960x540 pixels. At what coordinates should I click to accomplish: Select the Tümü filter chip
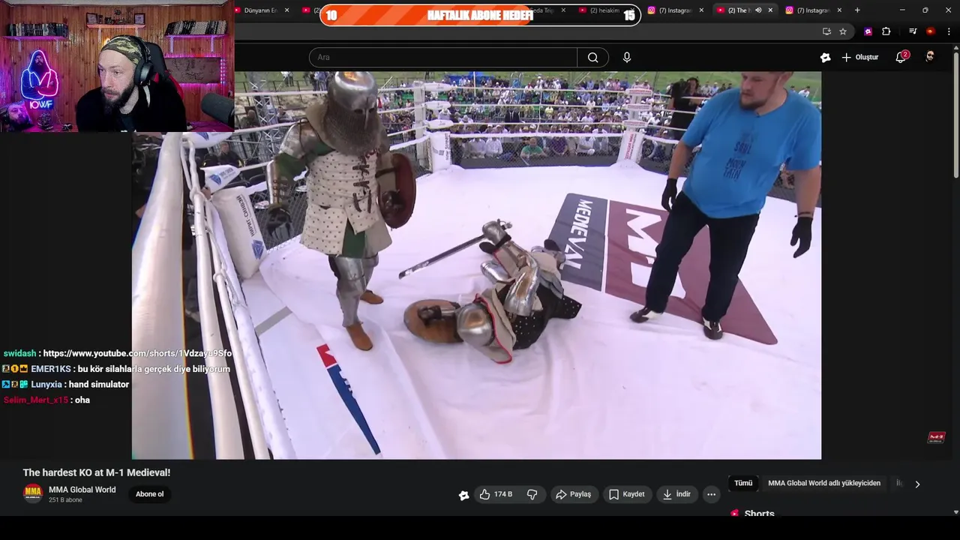click(x=743, y=483)
